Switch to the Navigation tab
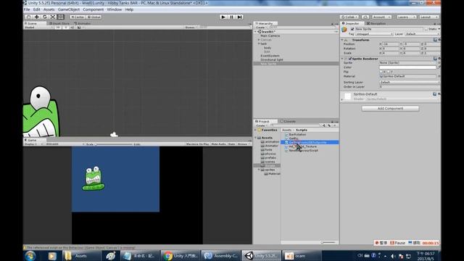The width and height of the screenshot is (464, 261). (376, 23)
